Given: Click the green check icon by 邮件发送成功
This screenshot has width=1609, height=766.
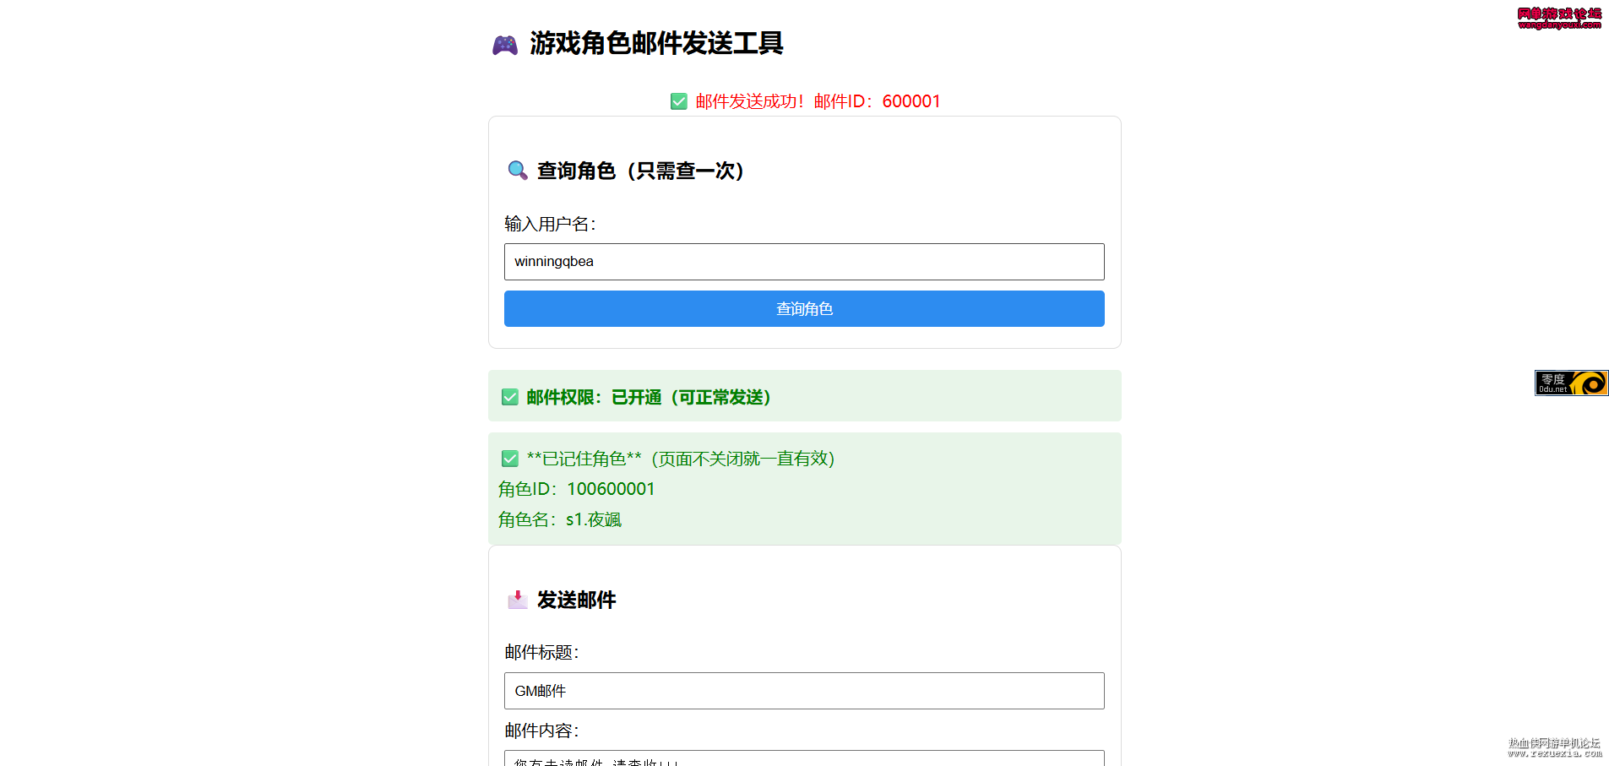Looking at the screenshot, I should [x=679, y=101].
